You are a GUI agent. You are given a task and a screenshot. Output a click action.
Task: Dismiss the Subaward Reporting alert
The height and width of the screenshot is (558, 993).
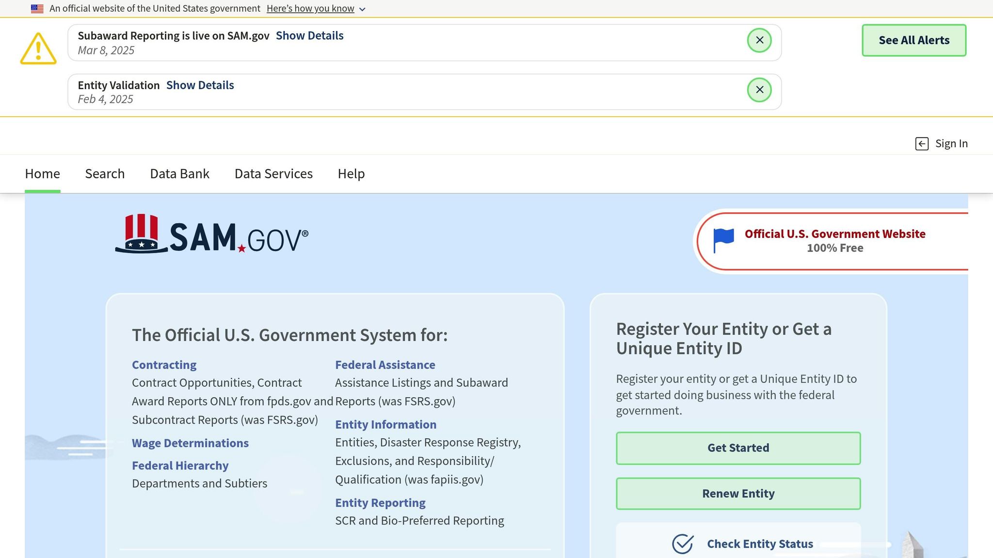(759, 40)
